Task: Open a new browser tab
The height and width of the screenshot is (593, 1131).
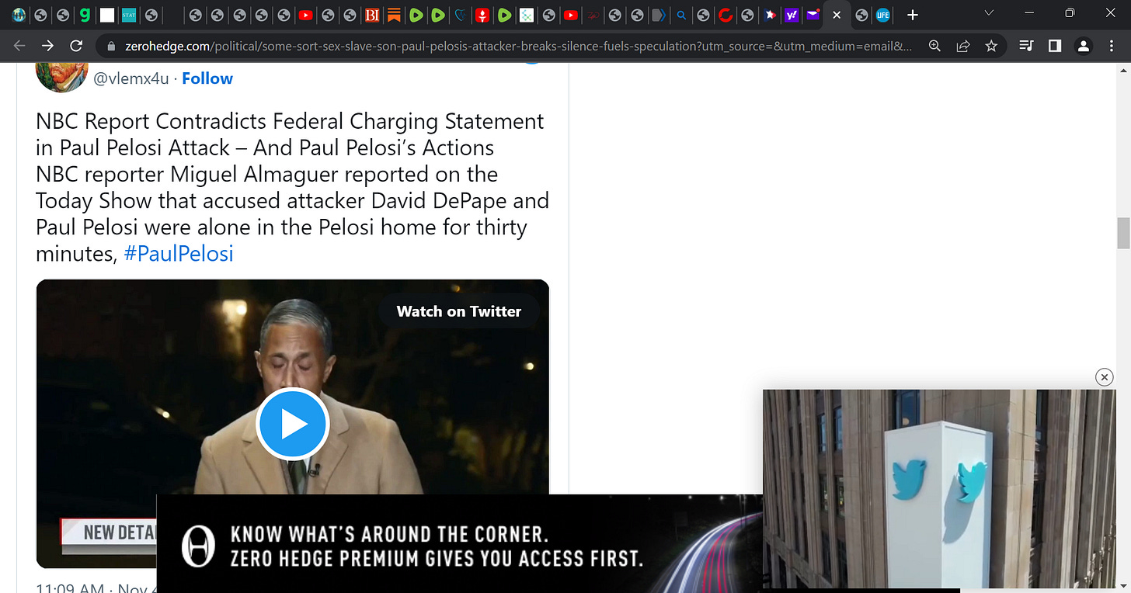Action: point(913,15)
